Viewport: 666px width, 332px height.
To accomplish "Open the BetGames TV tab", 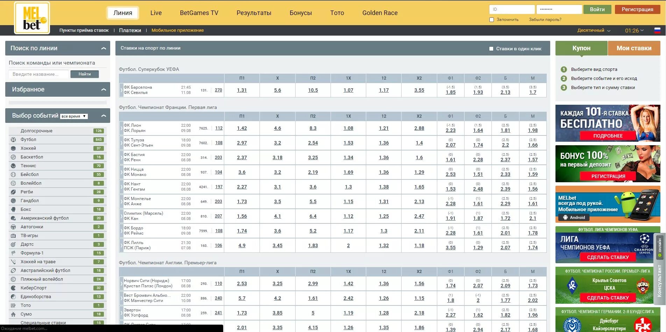I will [199, 13].
